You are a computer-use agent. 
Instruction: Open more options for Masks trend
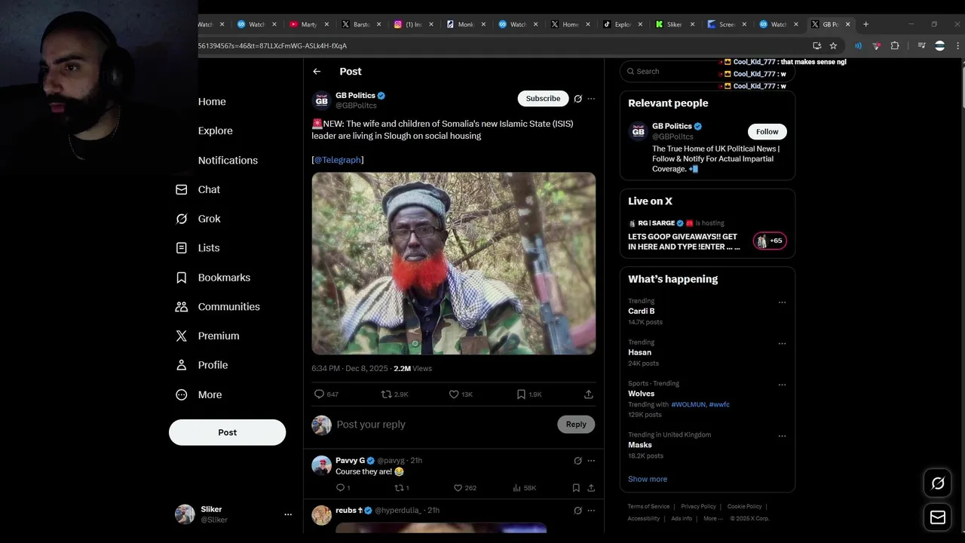tap(782, 436)
